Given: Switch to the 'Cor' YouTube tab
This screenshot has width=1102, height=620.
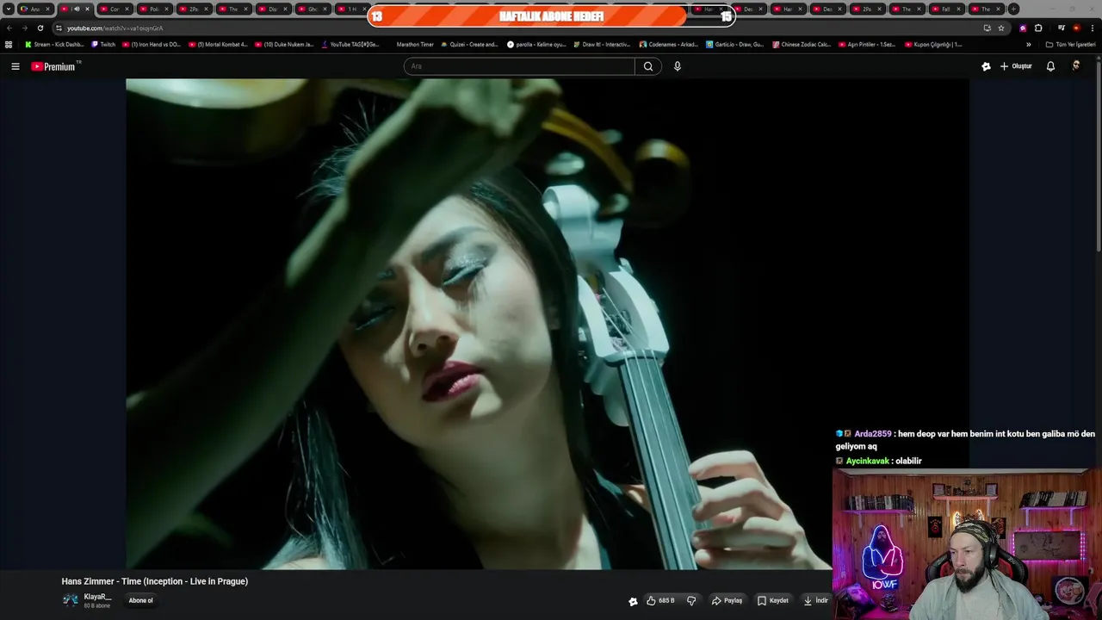Looking at the screenshot, I should 113,9.
